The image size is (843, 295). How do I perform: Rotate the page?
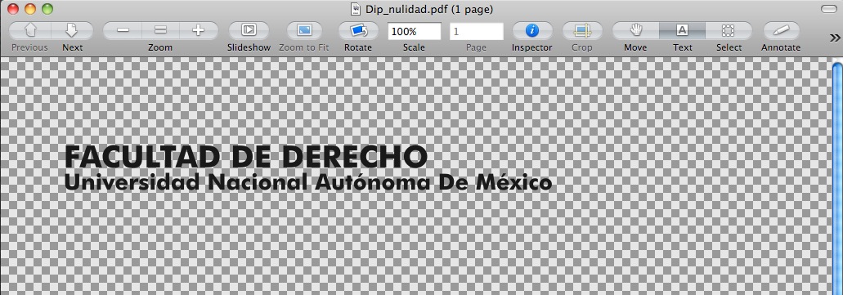[358, 30]
